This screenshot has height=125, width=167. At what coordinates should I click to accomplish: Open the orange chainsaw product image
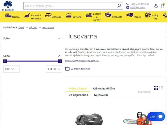coord(137,119)
